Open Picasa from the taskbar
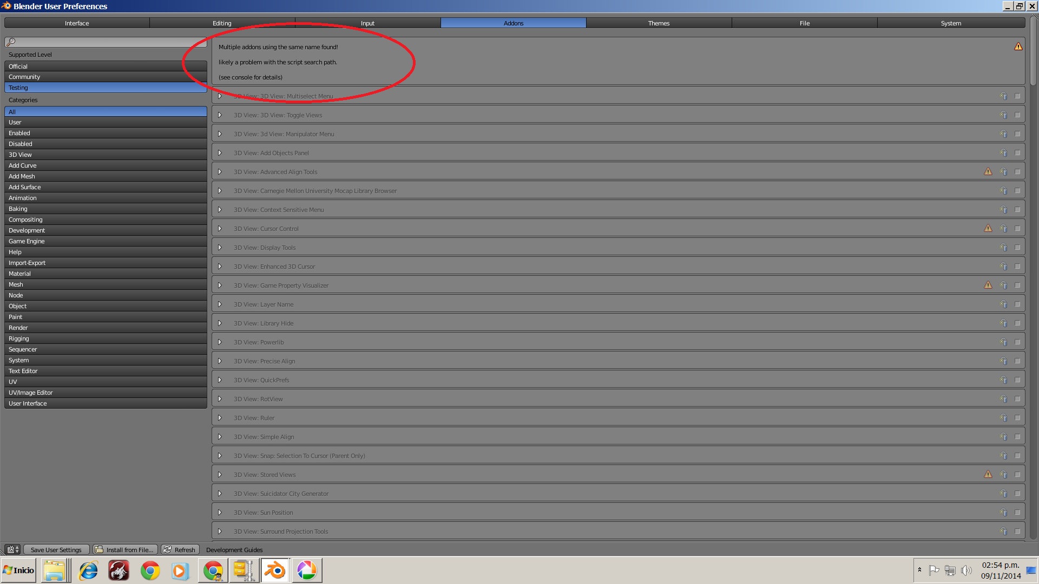The width and height of the screenshot is (1039, 584). [307, 570]
